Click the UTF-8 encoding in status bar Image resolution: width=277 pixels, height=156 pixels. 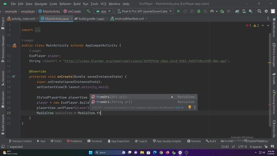(242, 147)
